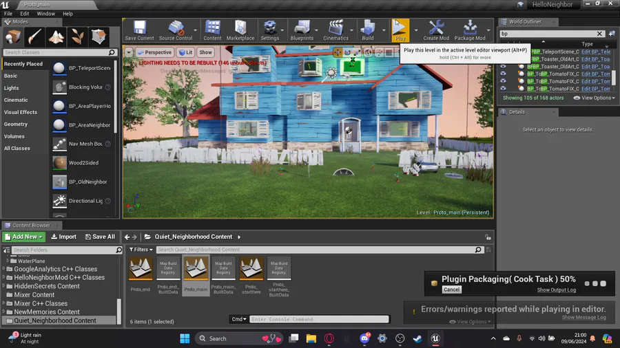620x348 pixels.
Task: Click the Package Mod toolbar icon
Action: 470,30
